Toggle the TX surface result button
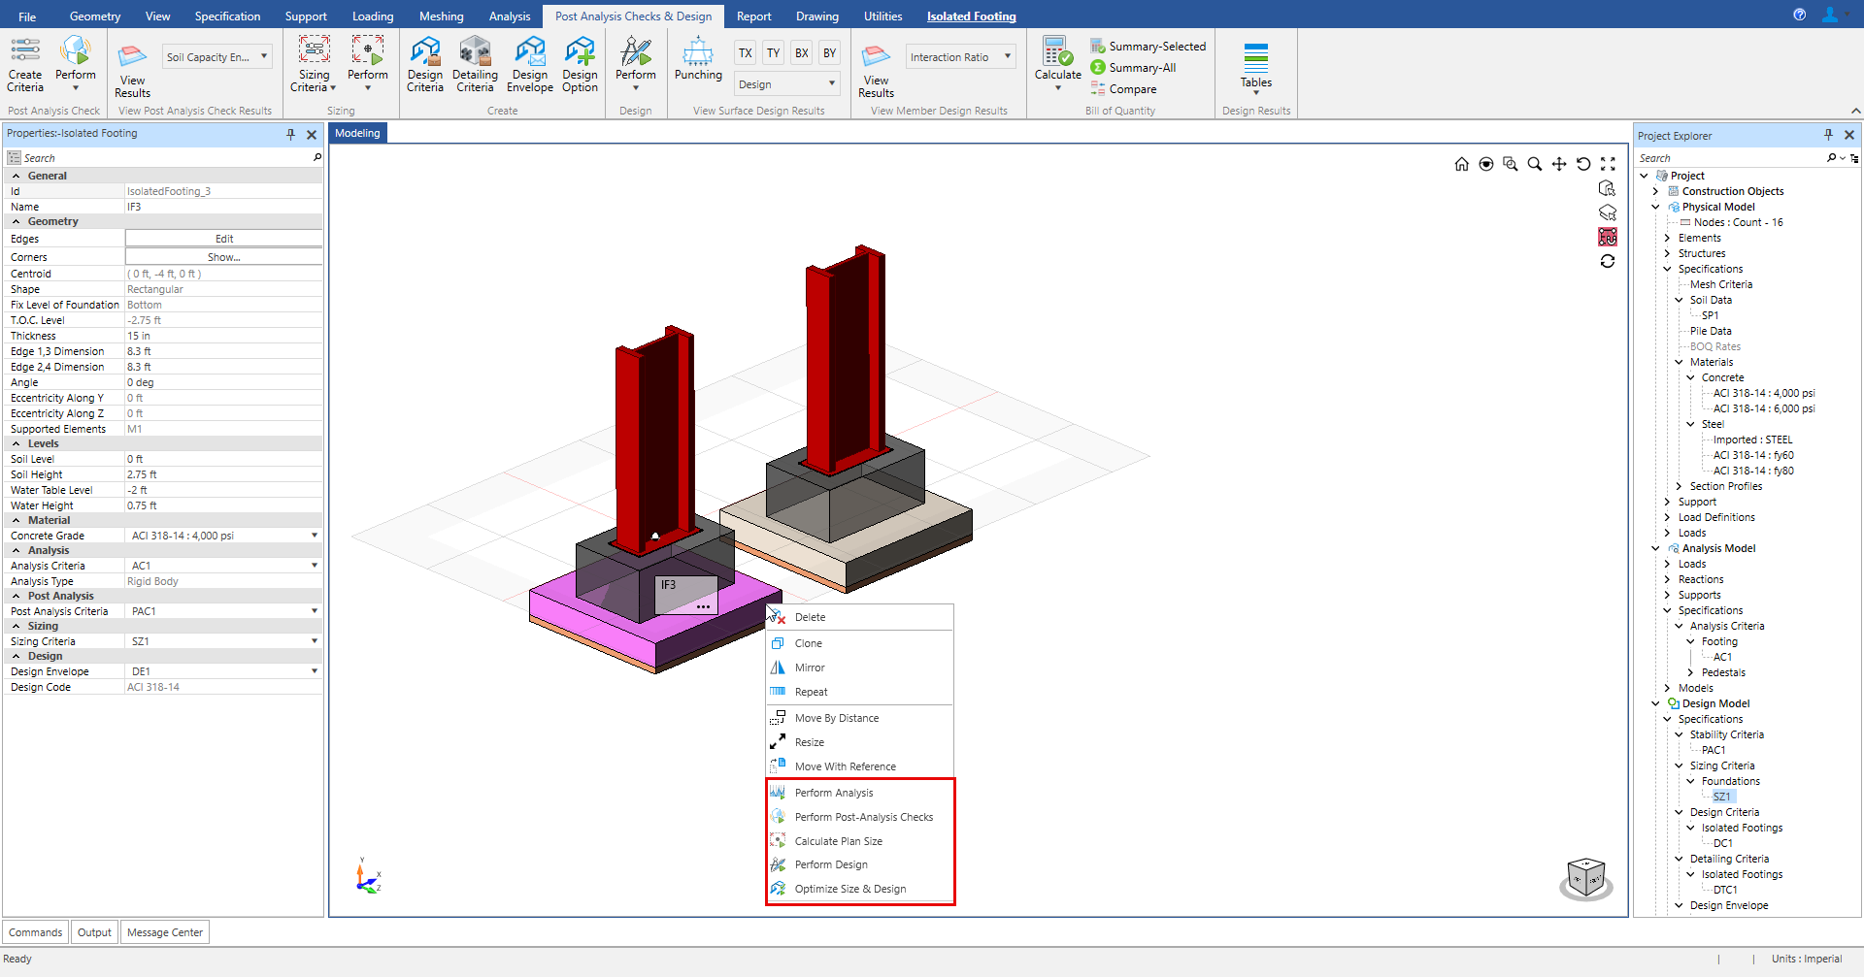The width and height of the screenshot is (1864, 977). (x=745, y=53)
